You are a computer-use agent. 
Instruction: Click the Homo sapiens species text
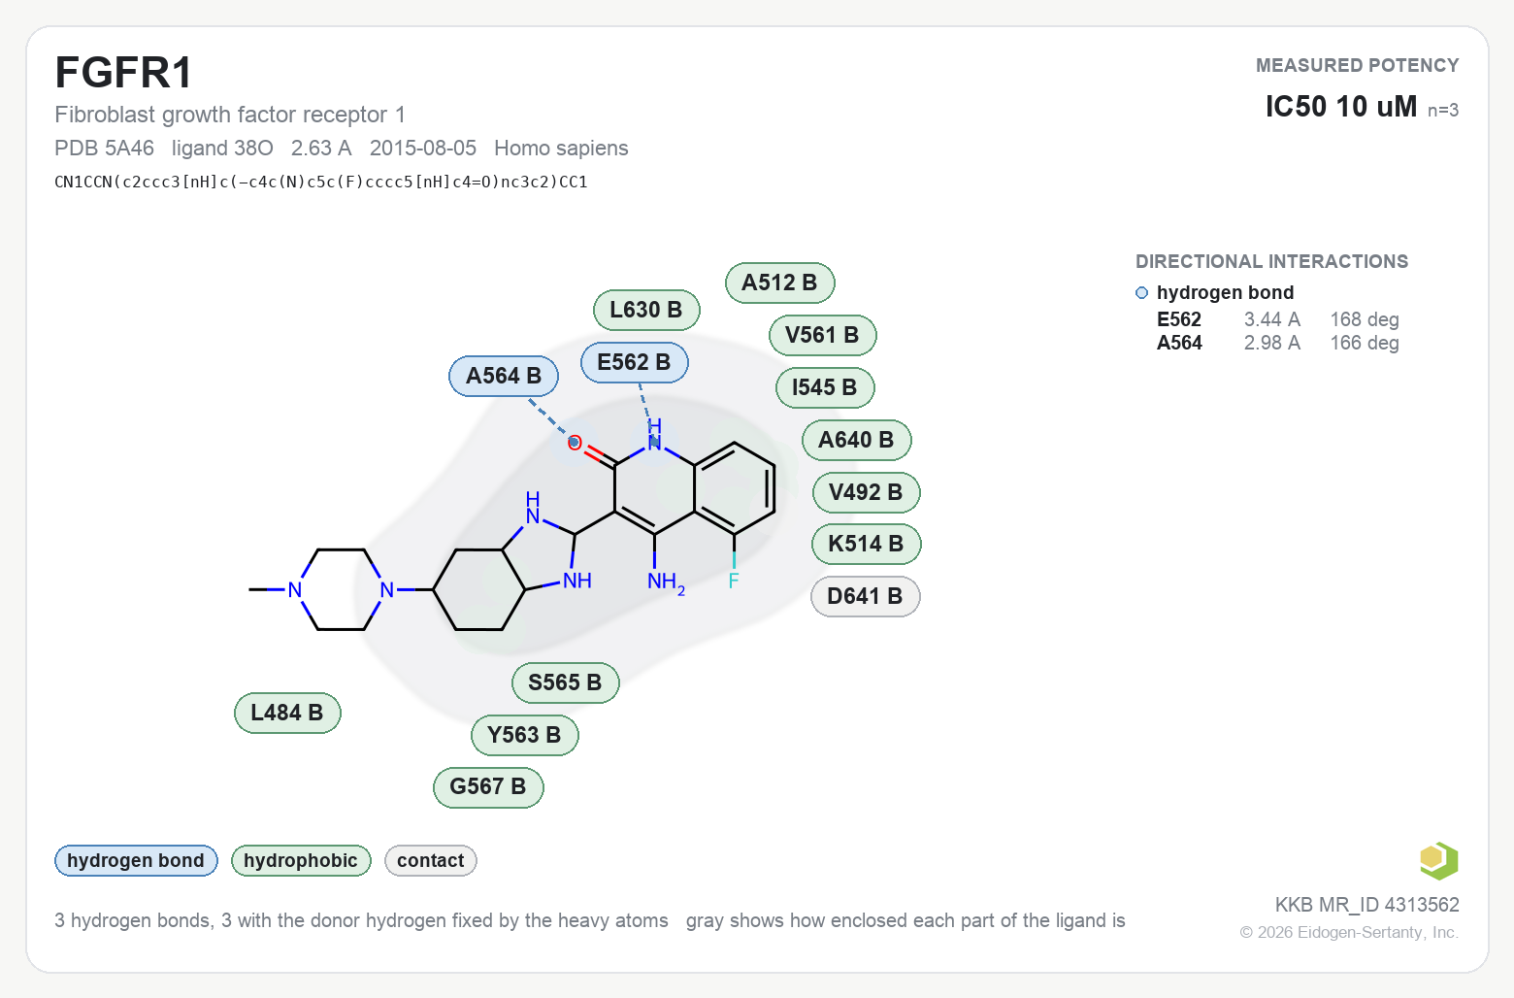click(x=561, y=148)
